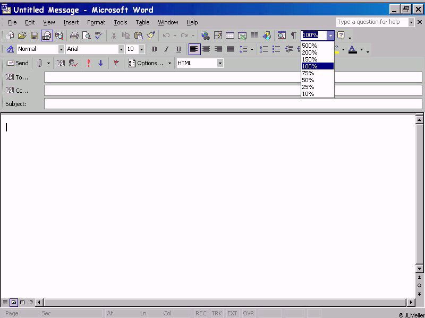This screenshot has height=318, width=425.
Task: Toggle Show/Hide paragraph marks
Action: [294, 36]
